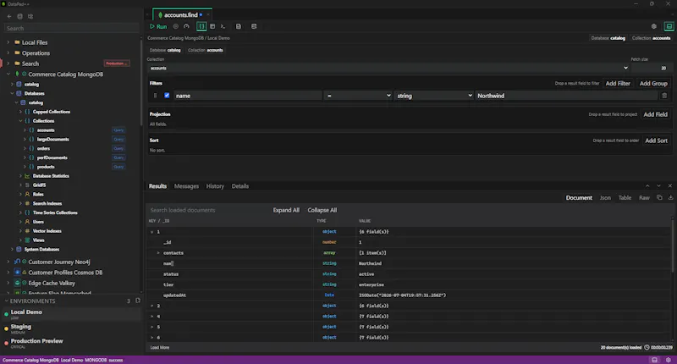This screenshot has width=677, height=364.
Task: Toggle the green bottom panel layout icon
Action: tap(669, 26)
